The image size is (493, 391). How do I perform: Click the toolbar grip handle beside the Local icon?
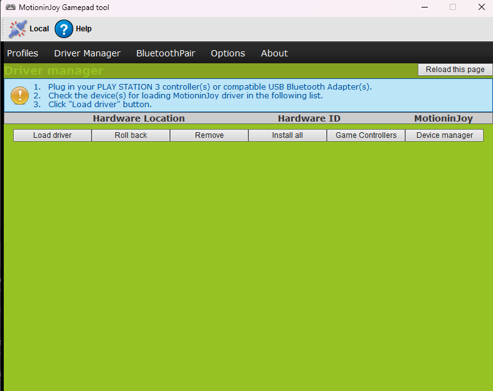point(4,29)
